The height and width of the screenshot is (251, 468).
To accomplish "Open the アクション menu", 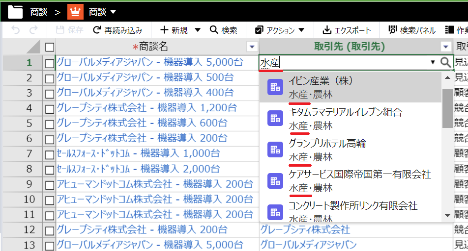I will pyautogui.click(x=280, y=30).
